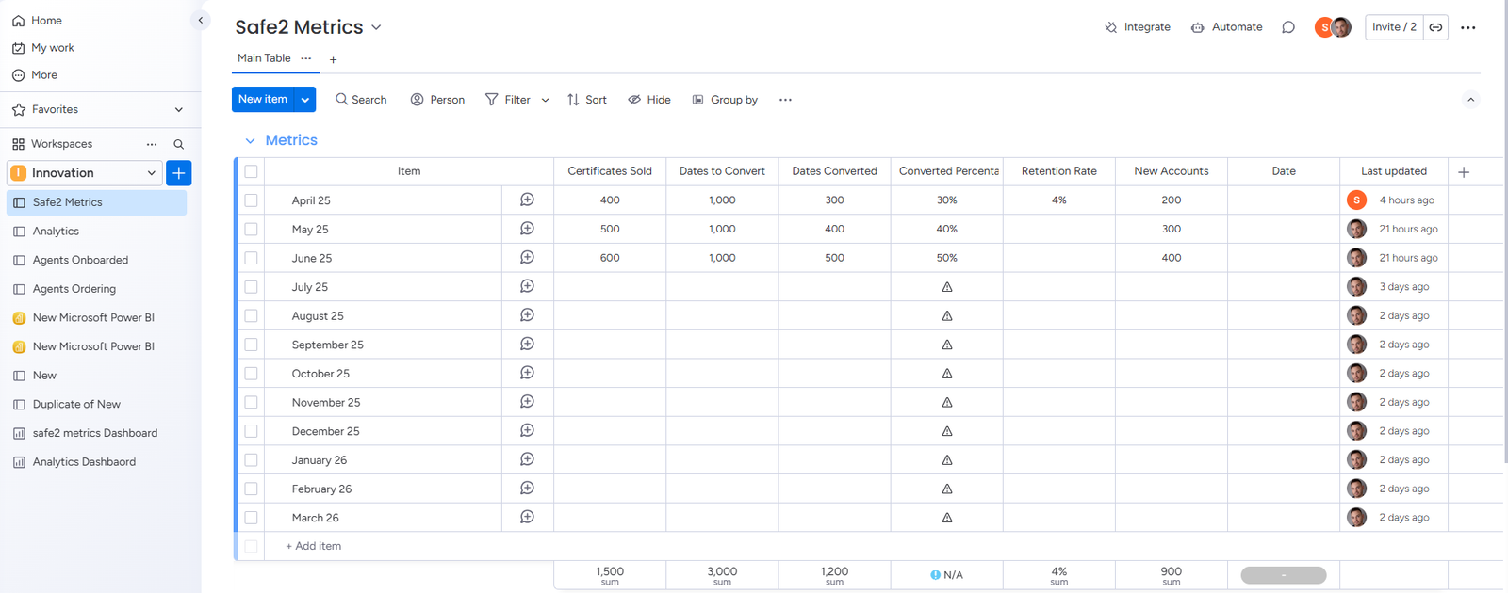Image resolution: width=1508 pixels, height=593 pixels.
Task: Click the add column plus icon
Action: (x=1464, y=171)
